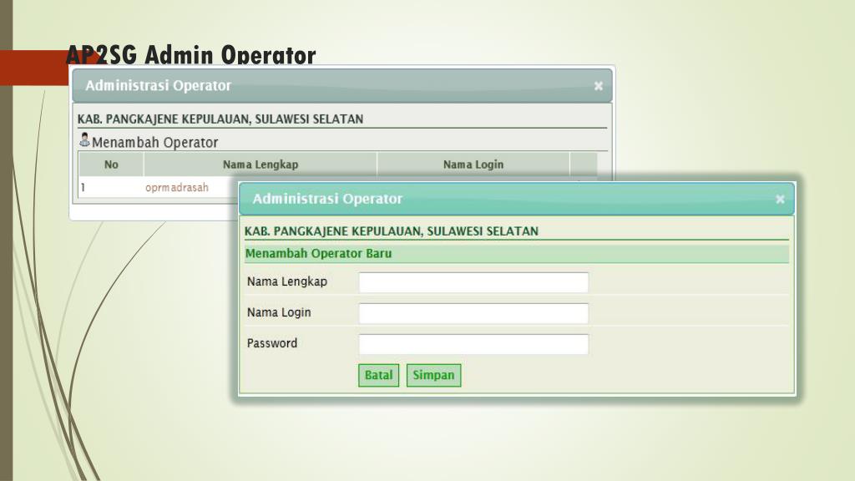
Task: Click the Menambah Operator Baru heading
Action: (318, 254)
